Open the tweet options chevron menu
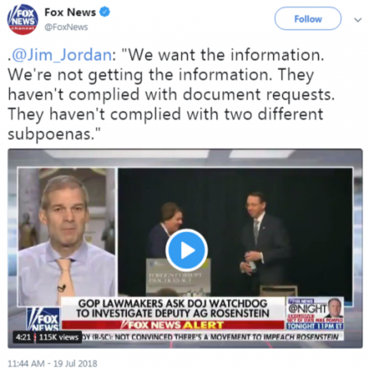This screenshot has height=374, width=369. (358, 20)
